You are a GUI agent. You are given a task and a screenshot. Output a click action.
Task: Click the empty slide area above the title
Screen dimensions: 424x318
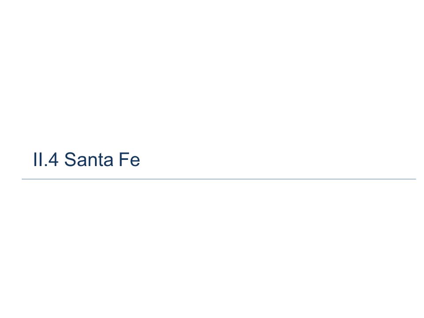[x=212, y=73]
